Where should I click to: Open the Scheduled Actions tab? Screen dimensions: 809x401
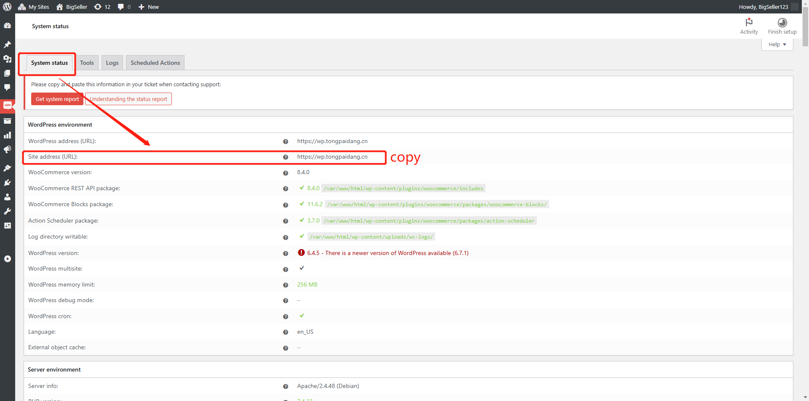(155, 63)
